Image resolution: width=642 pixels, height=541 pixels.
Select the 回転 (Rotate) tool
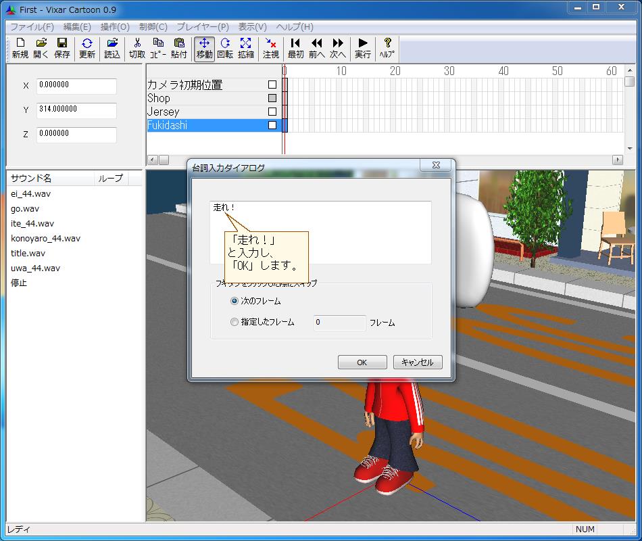(225, 48)
